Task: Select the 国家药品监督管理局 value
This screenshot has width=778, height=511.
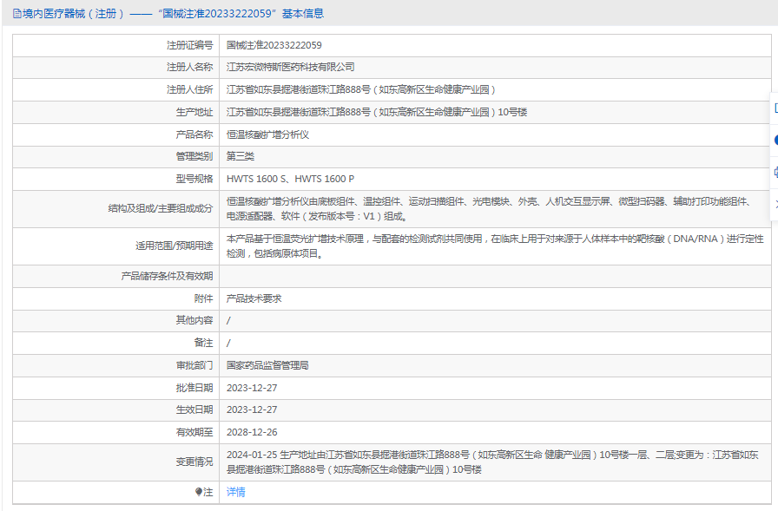Action: pyautogui.click(x=267, y=366)
